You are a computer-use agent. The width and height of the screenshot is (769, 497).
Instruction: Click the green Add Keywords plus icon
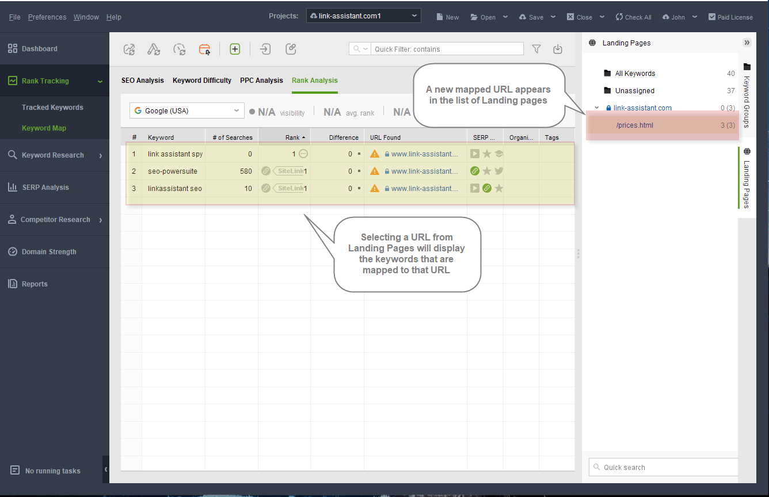[235, 49]
